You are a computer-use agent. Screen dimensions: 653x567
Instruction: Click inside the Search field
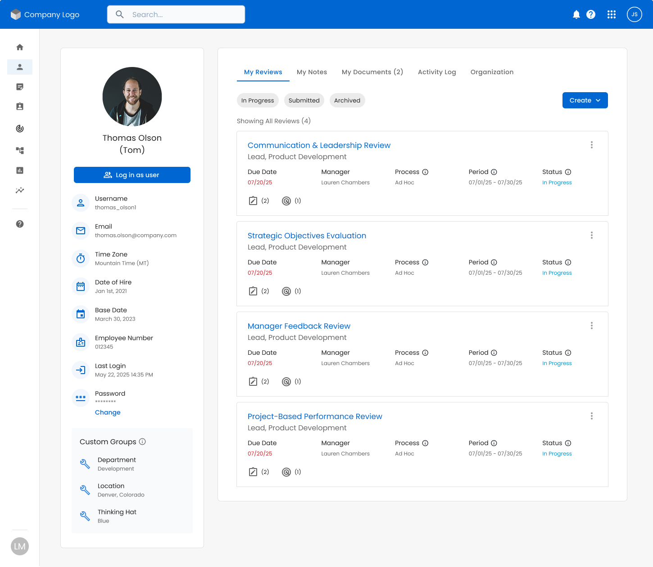click(176, 14)
